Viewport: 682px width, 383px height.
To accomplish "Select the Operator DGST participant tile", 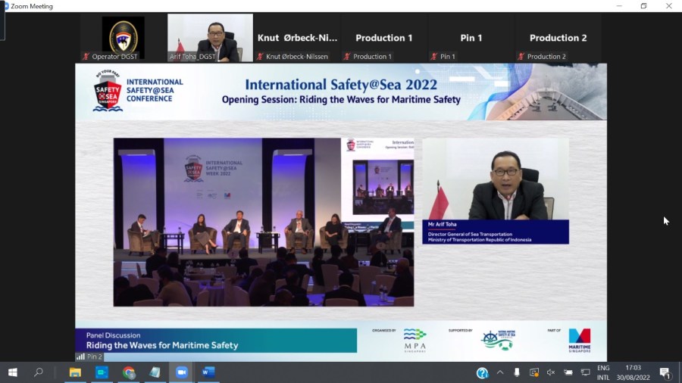I will (x=123, y=38).
